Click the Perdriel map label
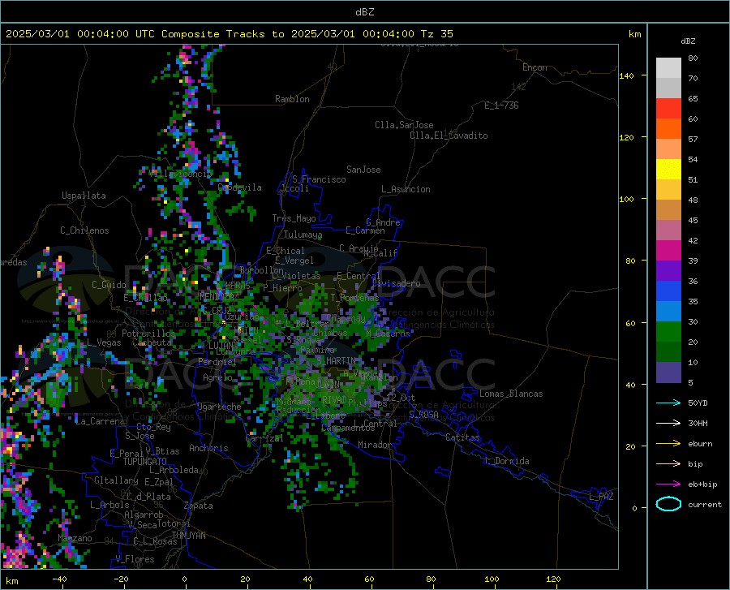Image resolution: width=730 pixels, height=590 pixels. (x=217, y=361)
